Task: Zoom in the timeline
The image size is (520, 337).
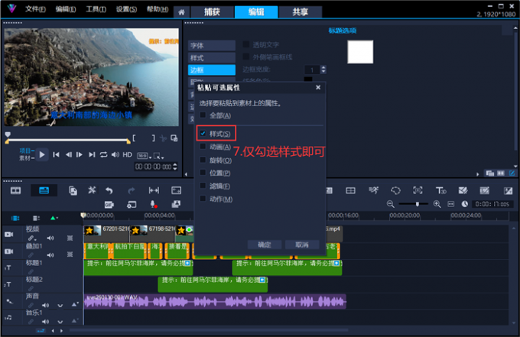Action: click(437, 204)
